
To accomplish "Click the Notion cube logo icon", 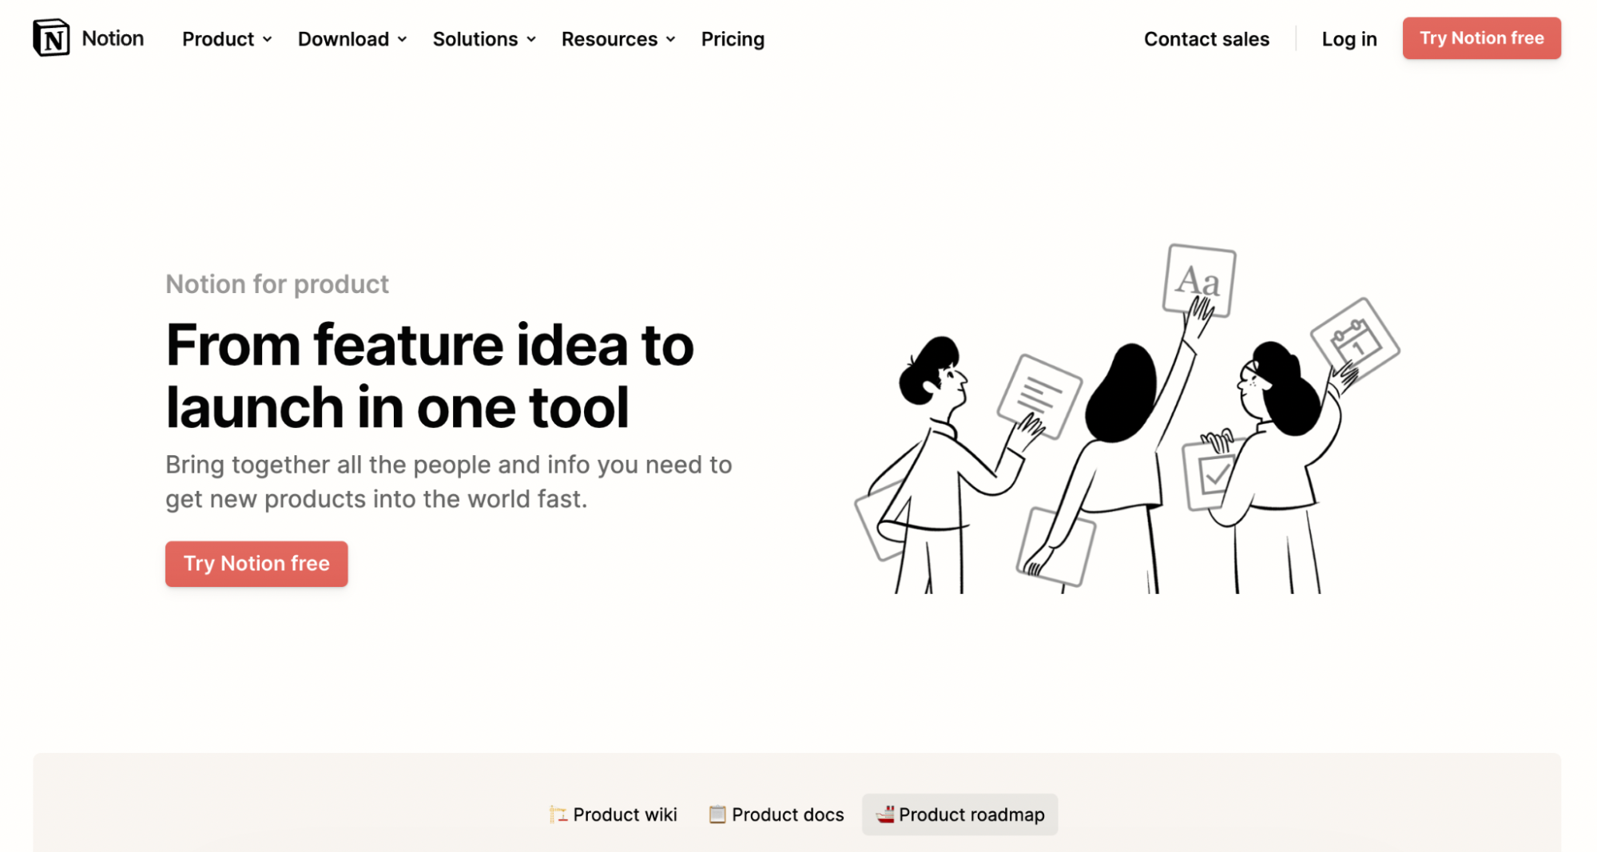I will (51, 38).
